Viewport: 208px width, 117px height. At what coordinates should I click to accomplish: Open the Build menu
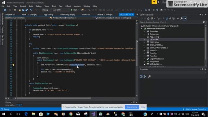click(x=31, y=6)
